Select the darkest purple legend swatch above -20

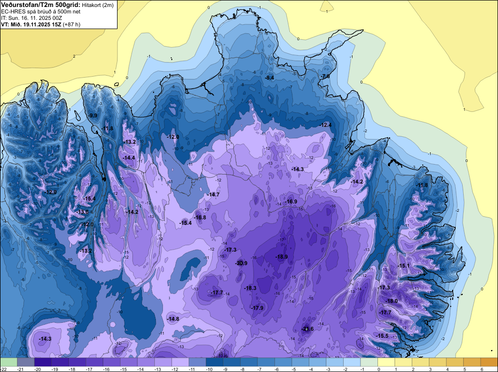point(43,362)
